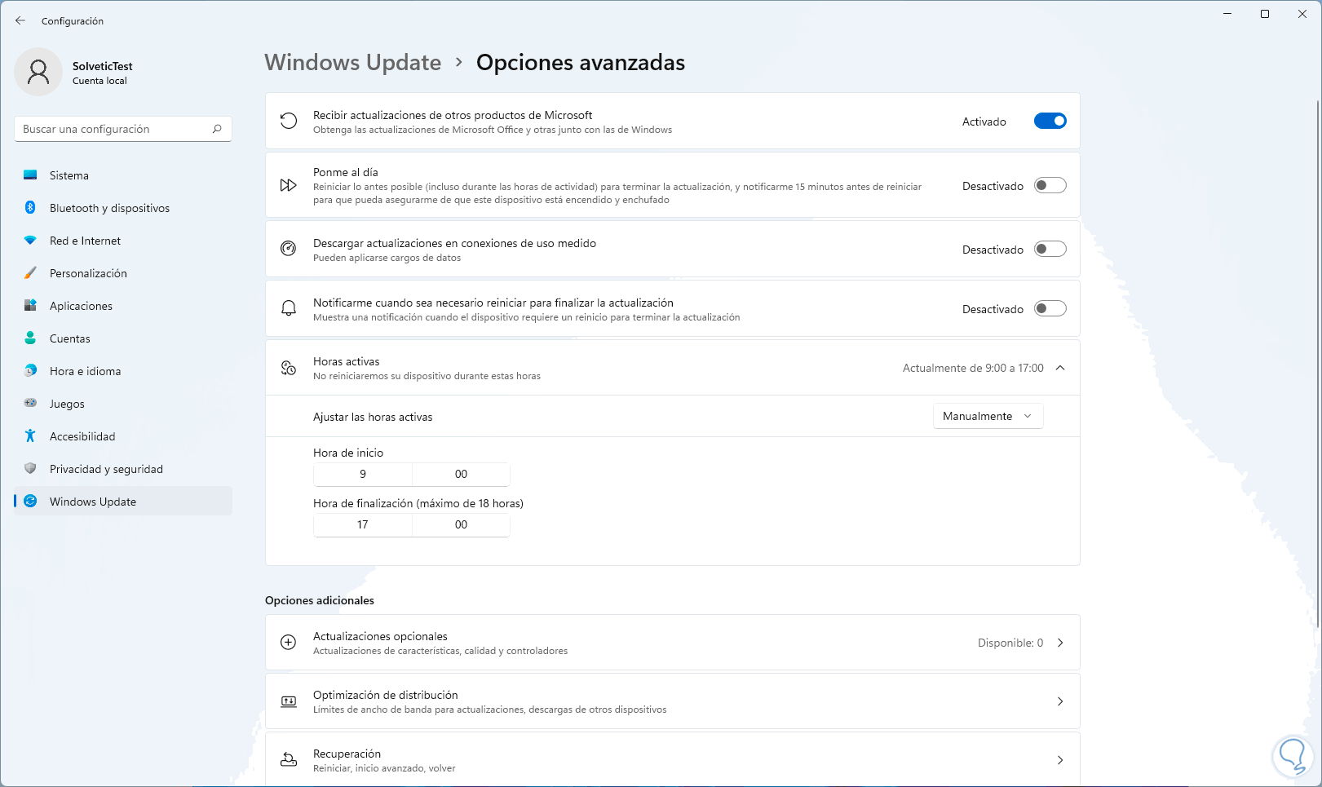Select the end hour field showing 17
This screenshot has height=787, width=1322.
click(x=363, y=524)
